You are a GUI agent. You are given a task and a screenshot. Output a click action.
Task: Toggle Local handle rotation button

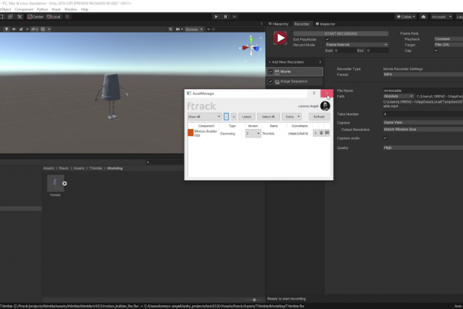point(54,16)
